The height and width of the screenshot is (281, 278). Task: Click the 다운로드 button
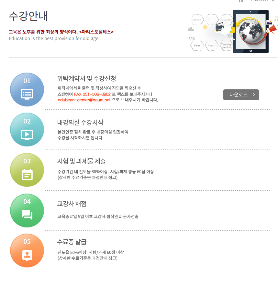click(x=241, y=95)
